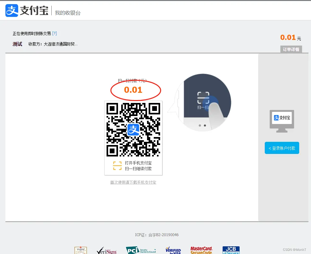
Task: Open the 首次使用请下载手机支付宝 download link
Action: (133, 182)
